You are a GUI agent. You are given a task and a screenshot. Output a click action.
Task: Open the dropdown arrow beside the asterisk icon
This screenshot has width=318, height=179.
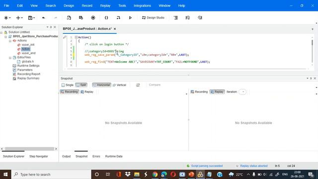[x=10, y=18]
